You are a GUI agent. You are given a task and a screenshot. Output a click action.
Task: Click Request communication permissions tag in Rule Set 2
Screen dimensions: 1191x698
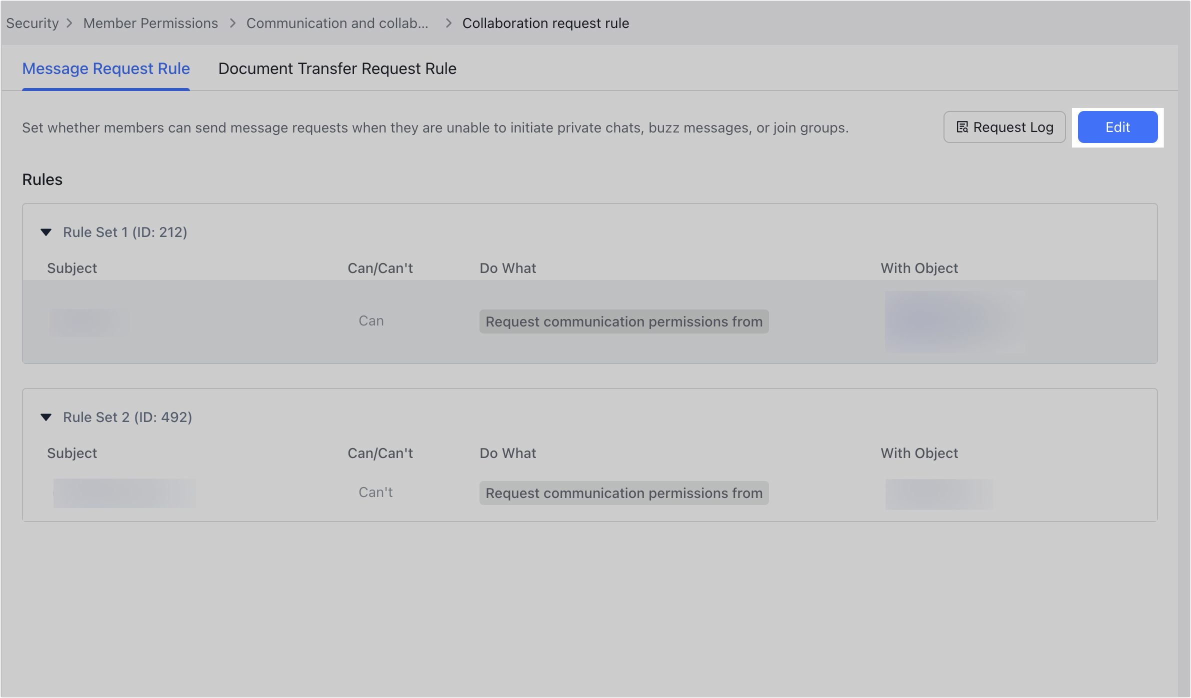pos(623,493)
